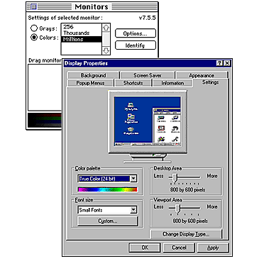The height and width of the screenshot is (259, 259).
Task: Open the Font size dropdown arrow
Action: [x=133, y=210]
